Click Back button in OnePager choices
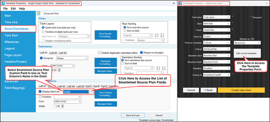Viewport: 270px width, 122px height. [x=209, y=90]
